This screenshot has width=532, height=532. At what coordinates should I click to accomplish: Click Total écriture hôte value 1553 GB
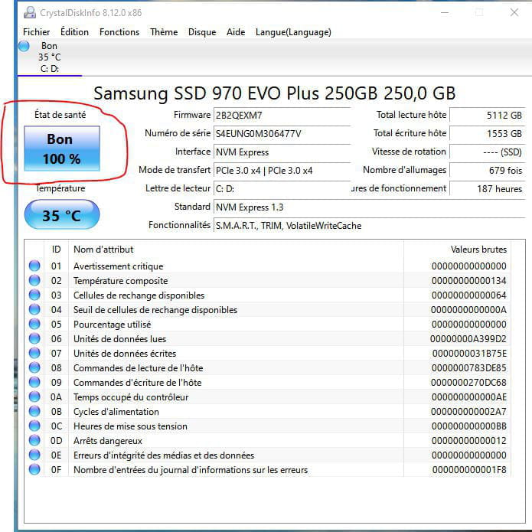coord(487,134)
